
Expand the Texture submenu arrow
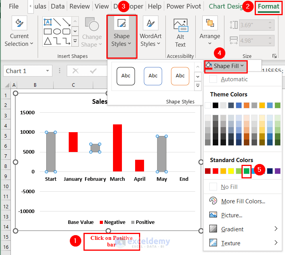(x=276, y=243)
